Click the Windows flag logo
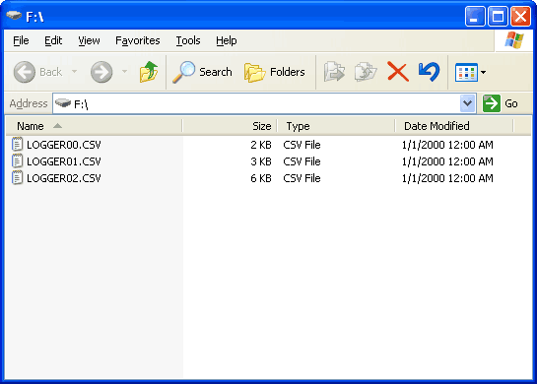Viewport: 537px width, 384px height. coord(514,40)
